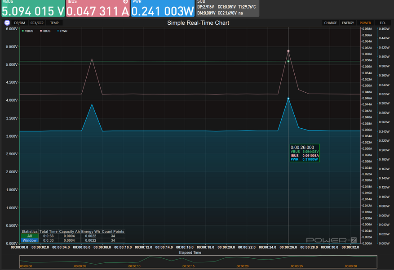Click the round chart menu icon left of DP/DM
Screen dimensions: 394x270
pyautogui.click(x=7, y=22)
